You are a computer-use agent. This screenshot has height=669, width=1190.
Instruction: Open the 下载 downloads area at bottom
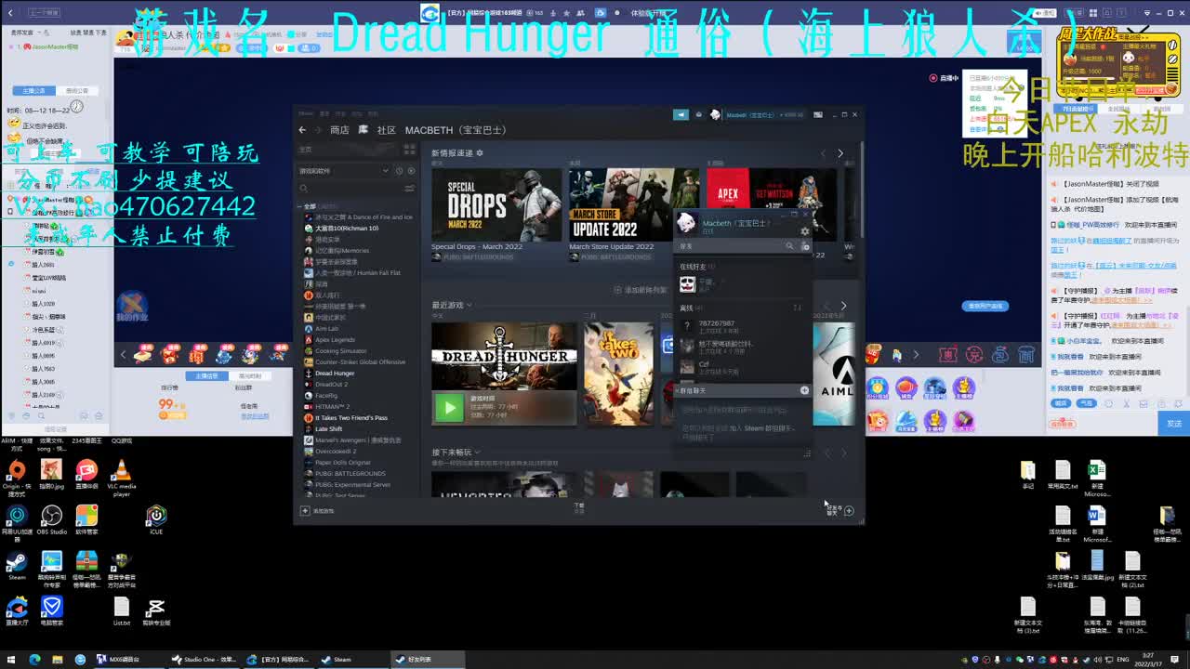coord(578,508)
